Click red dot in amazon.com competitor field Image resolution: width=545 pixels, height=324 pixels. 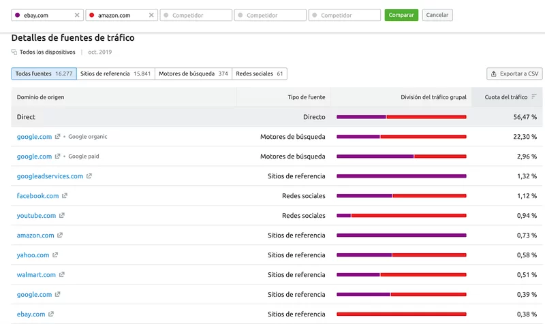pyautogui.click(x=92, y=15)
